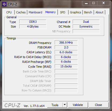Click the Validate button

pos(78,105)
